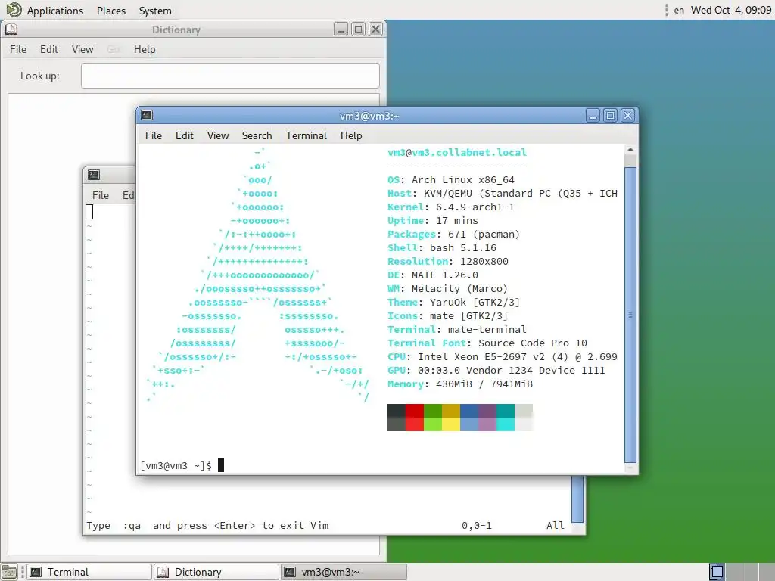775x581 pixels.
Task: Open the Terminal menu of vm3@vm3 terminal
Action: tap(307, 135)
